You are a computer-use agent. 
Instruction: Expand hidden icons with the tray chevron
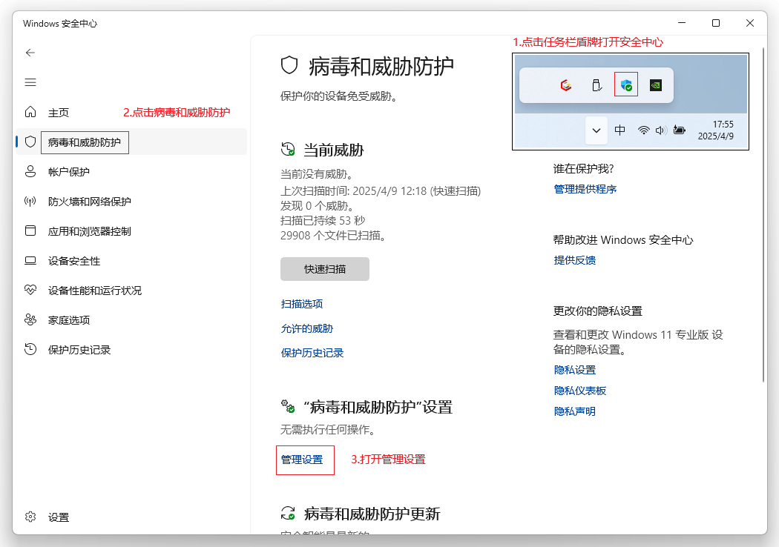tap(596, 130)
